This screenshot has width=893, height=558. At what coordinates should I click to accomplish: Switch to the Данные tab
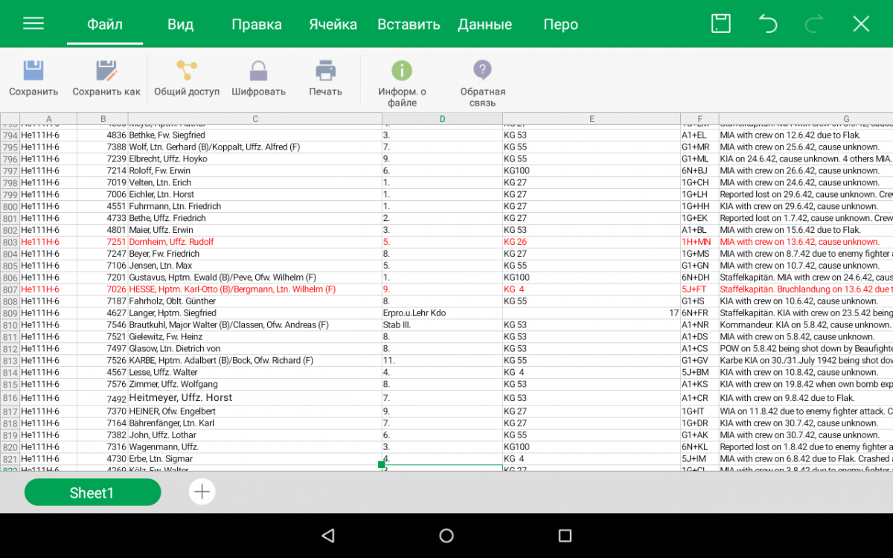[484, 25]
